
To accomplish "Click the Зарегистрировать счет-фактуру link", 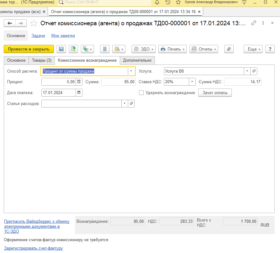I will [33, 248].
